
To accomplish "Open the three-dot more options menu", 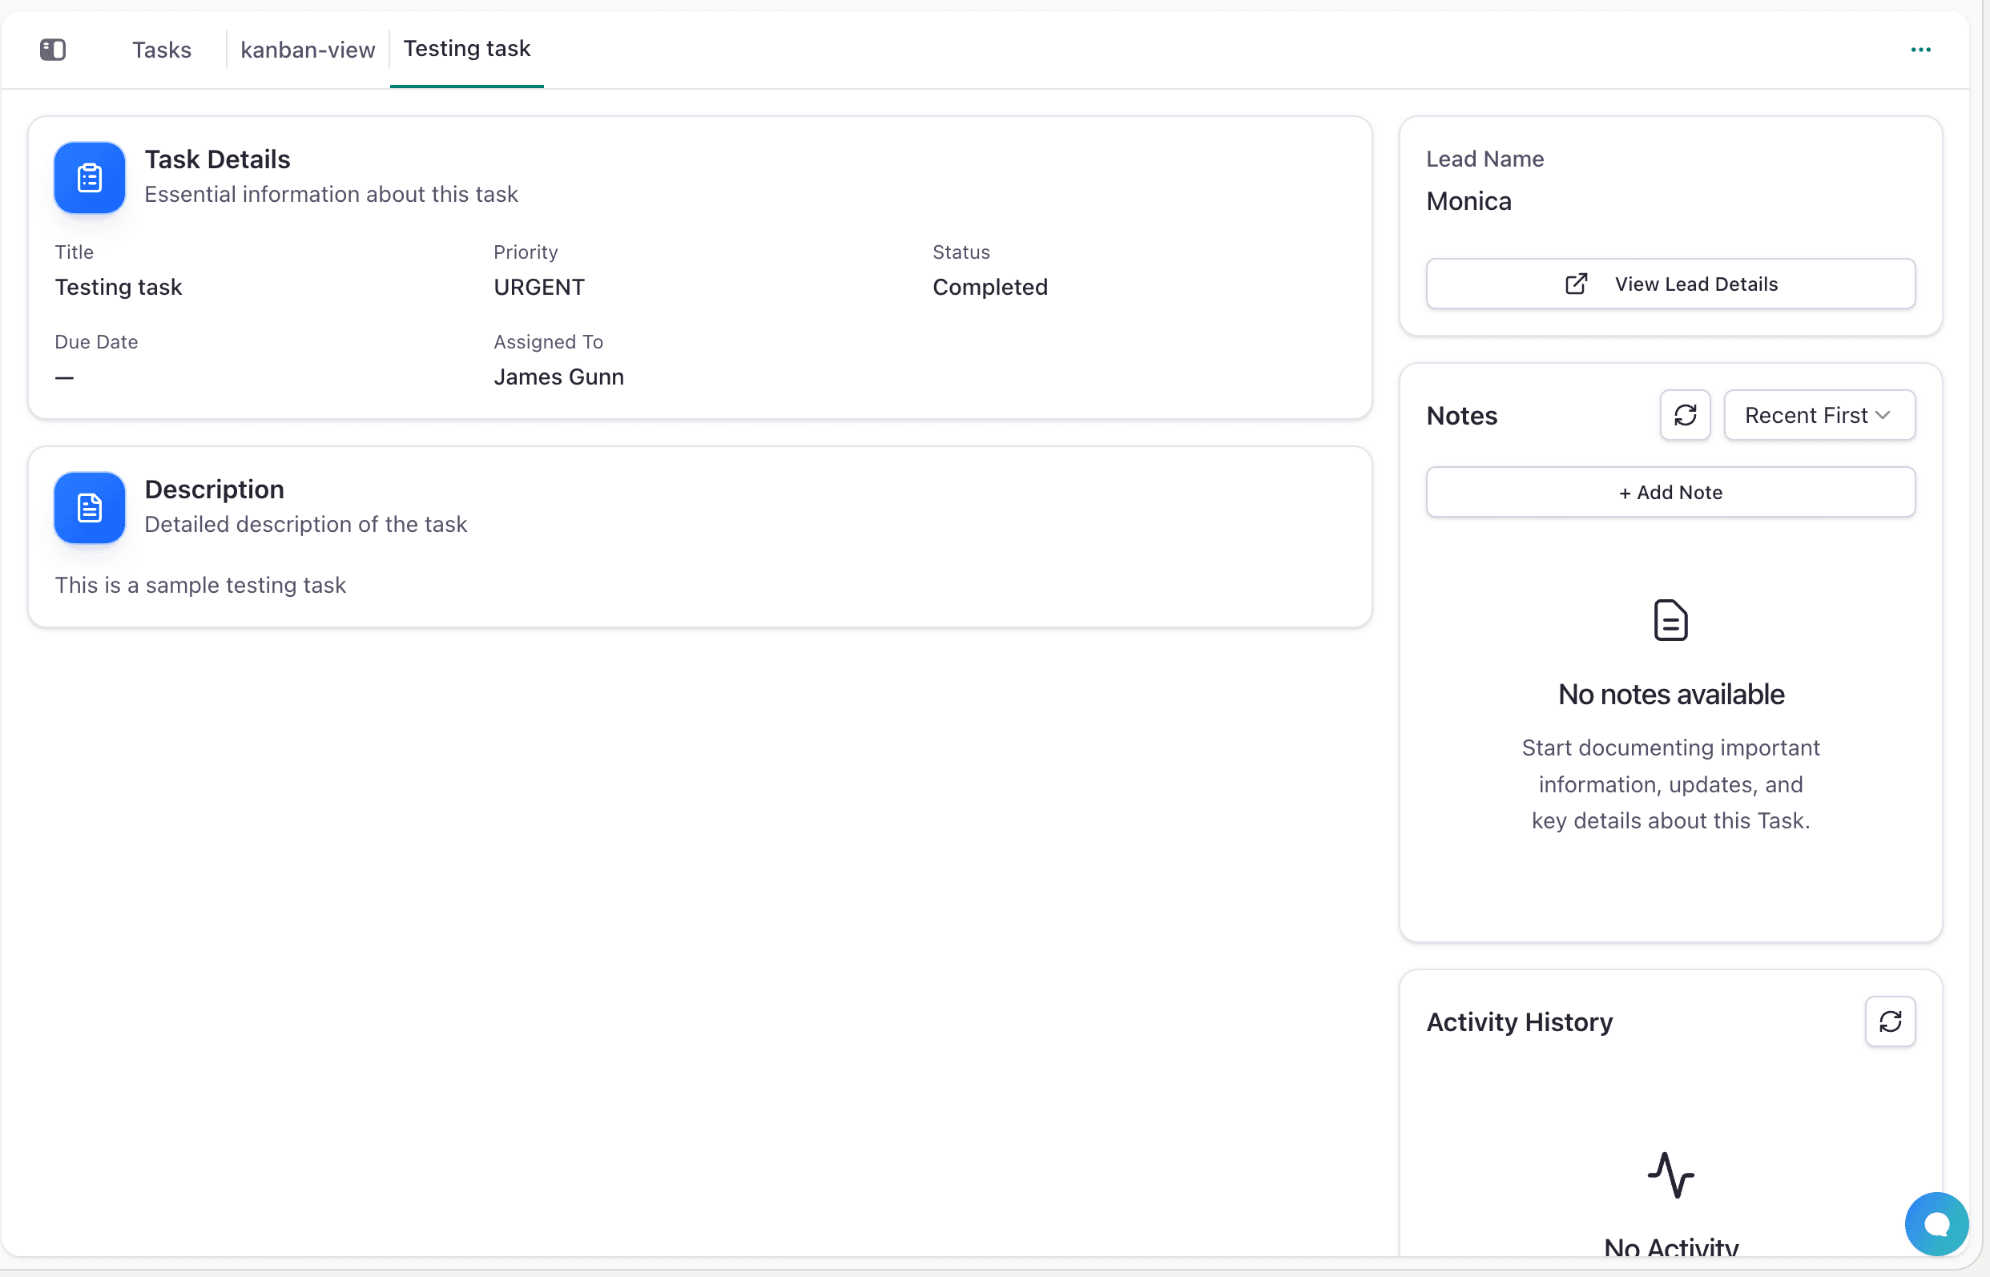I will (1920, 50).
